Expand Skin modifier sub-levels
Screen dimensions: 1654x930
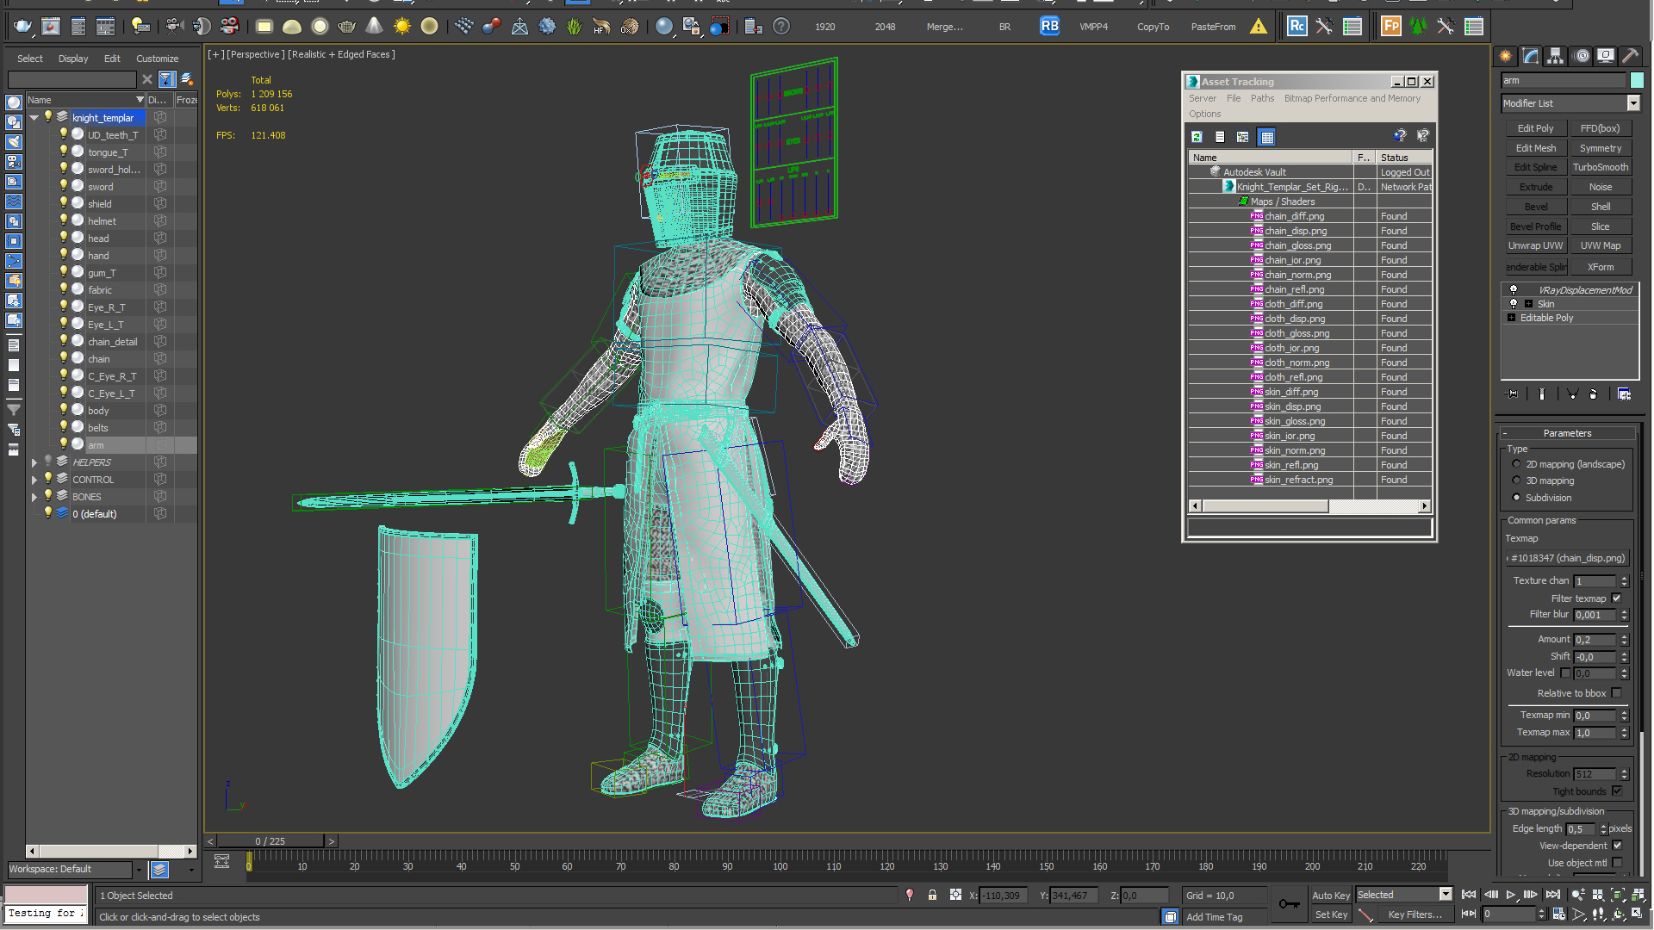click(x=1528, y=304)
